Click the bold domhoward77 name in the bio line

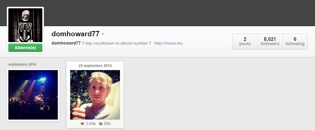66,43
